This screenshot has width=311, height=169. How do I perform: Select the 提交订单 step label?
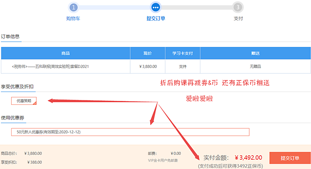(x=155, y=19)
